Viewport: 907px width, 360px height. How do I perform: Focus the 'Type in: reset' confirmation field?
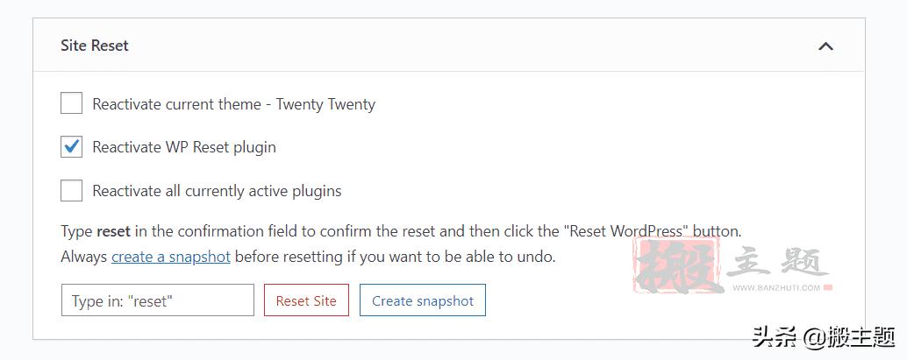tap(158, 300)
